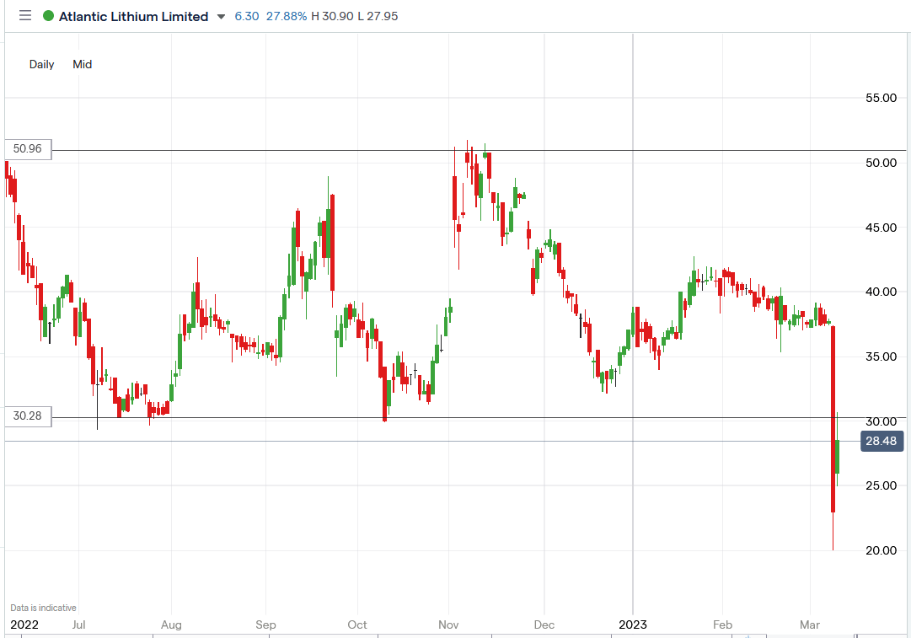The width and height of the screenshot is (911, 638).
Task: Click the 27.88% percentage change
Action: [x=287, y=16]
